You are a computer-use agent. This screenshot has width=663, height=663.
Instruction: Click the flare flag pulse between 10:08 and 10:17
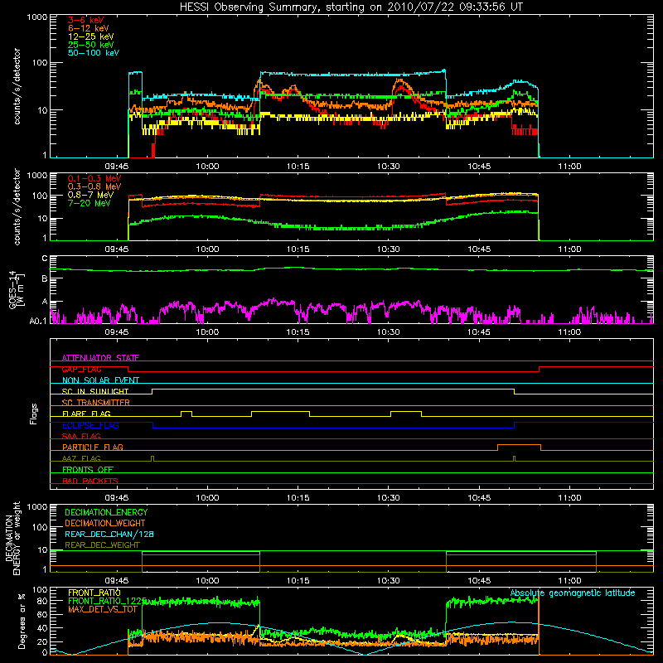(280, 414)
